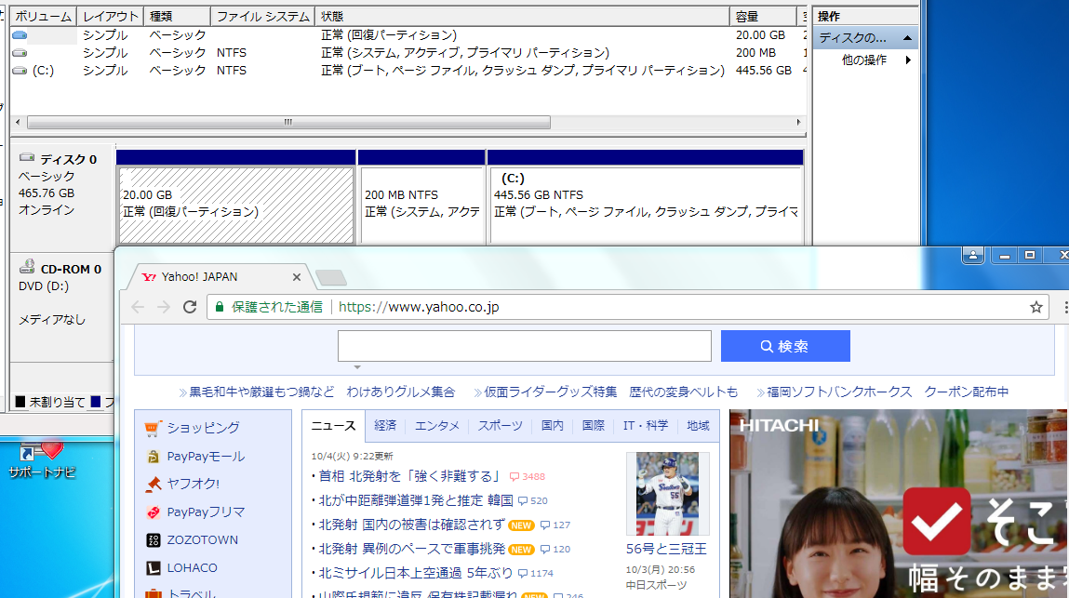Open PayPayモール from sidebar
Image resolution: width=1069 pixels, height=598 pixels.
tap(206, 456)
